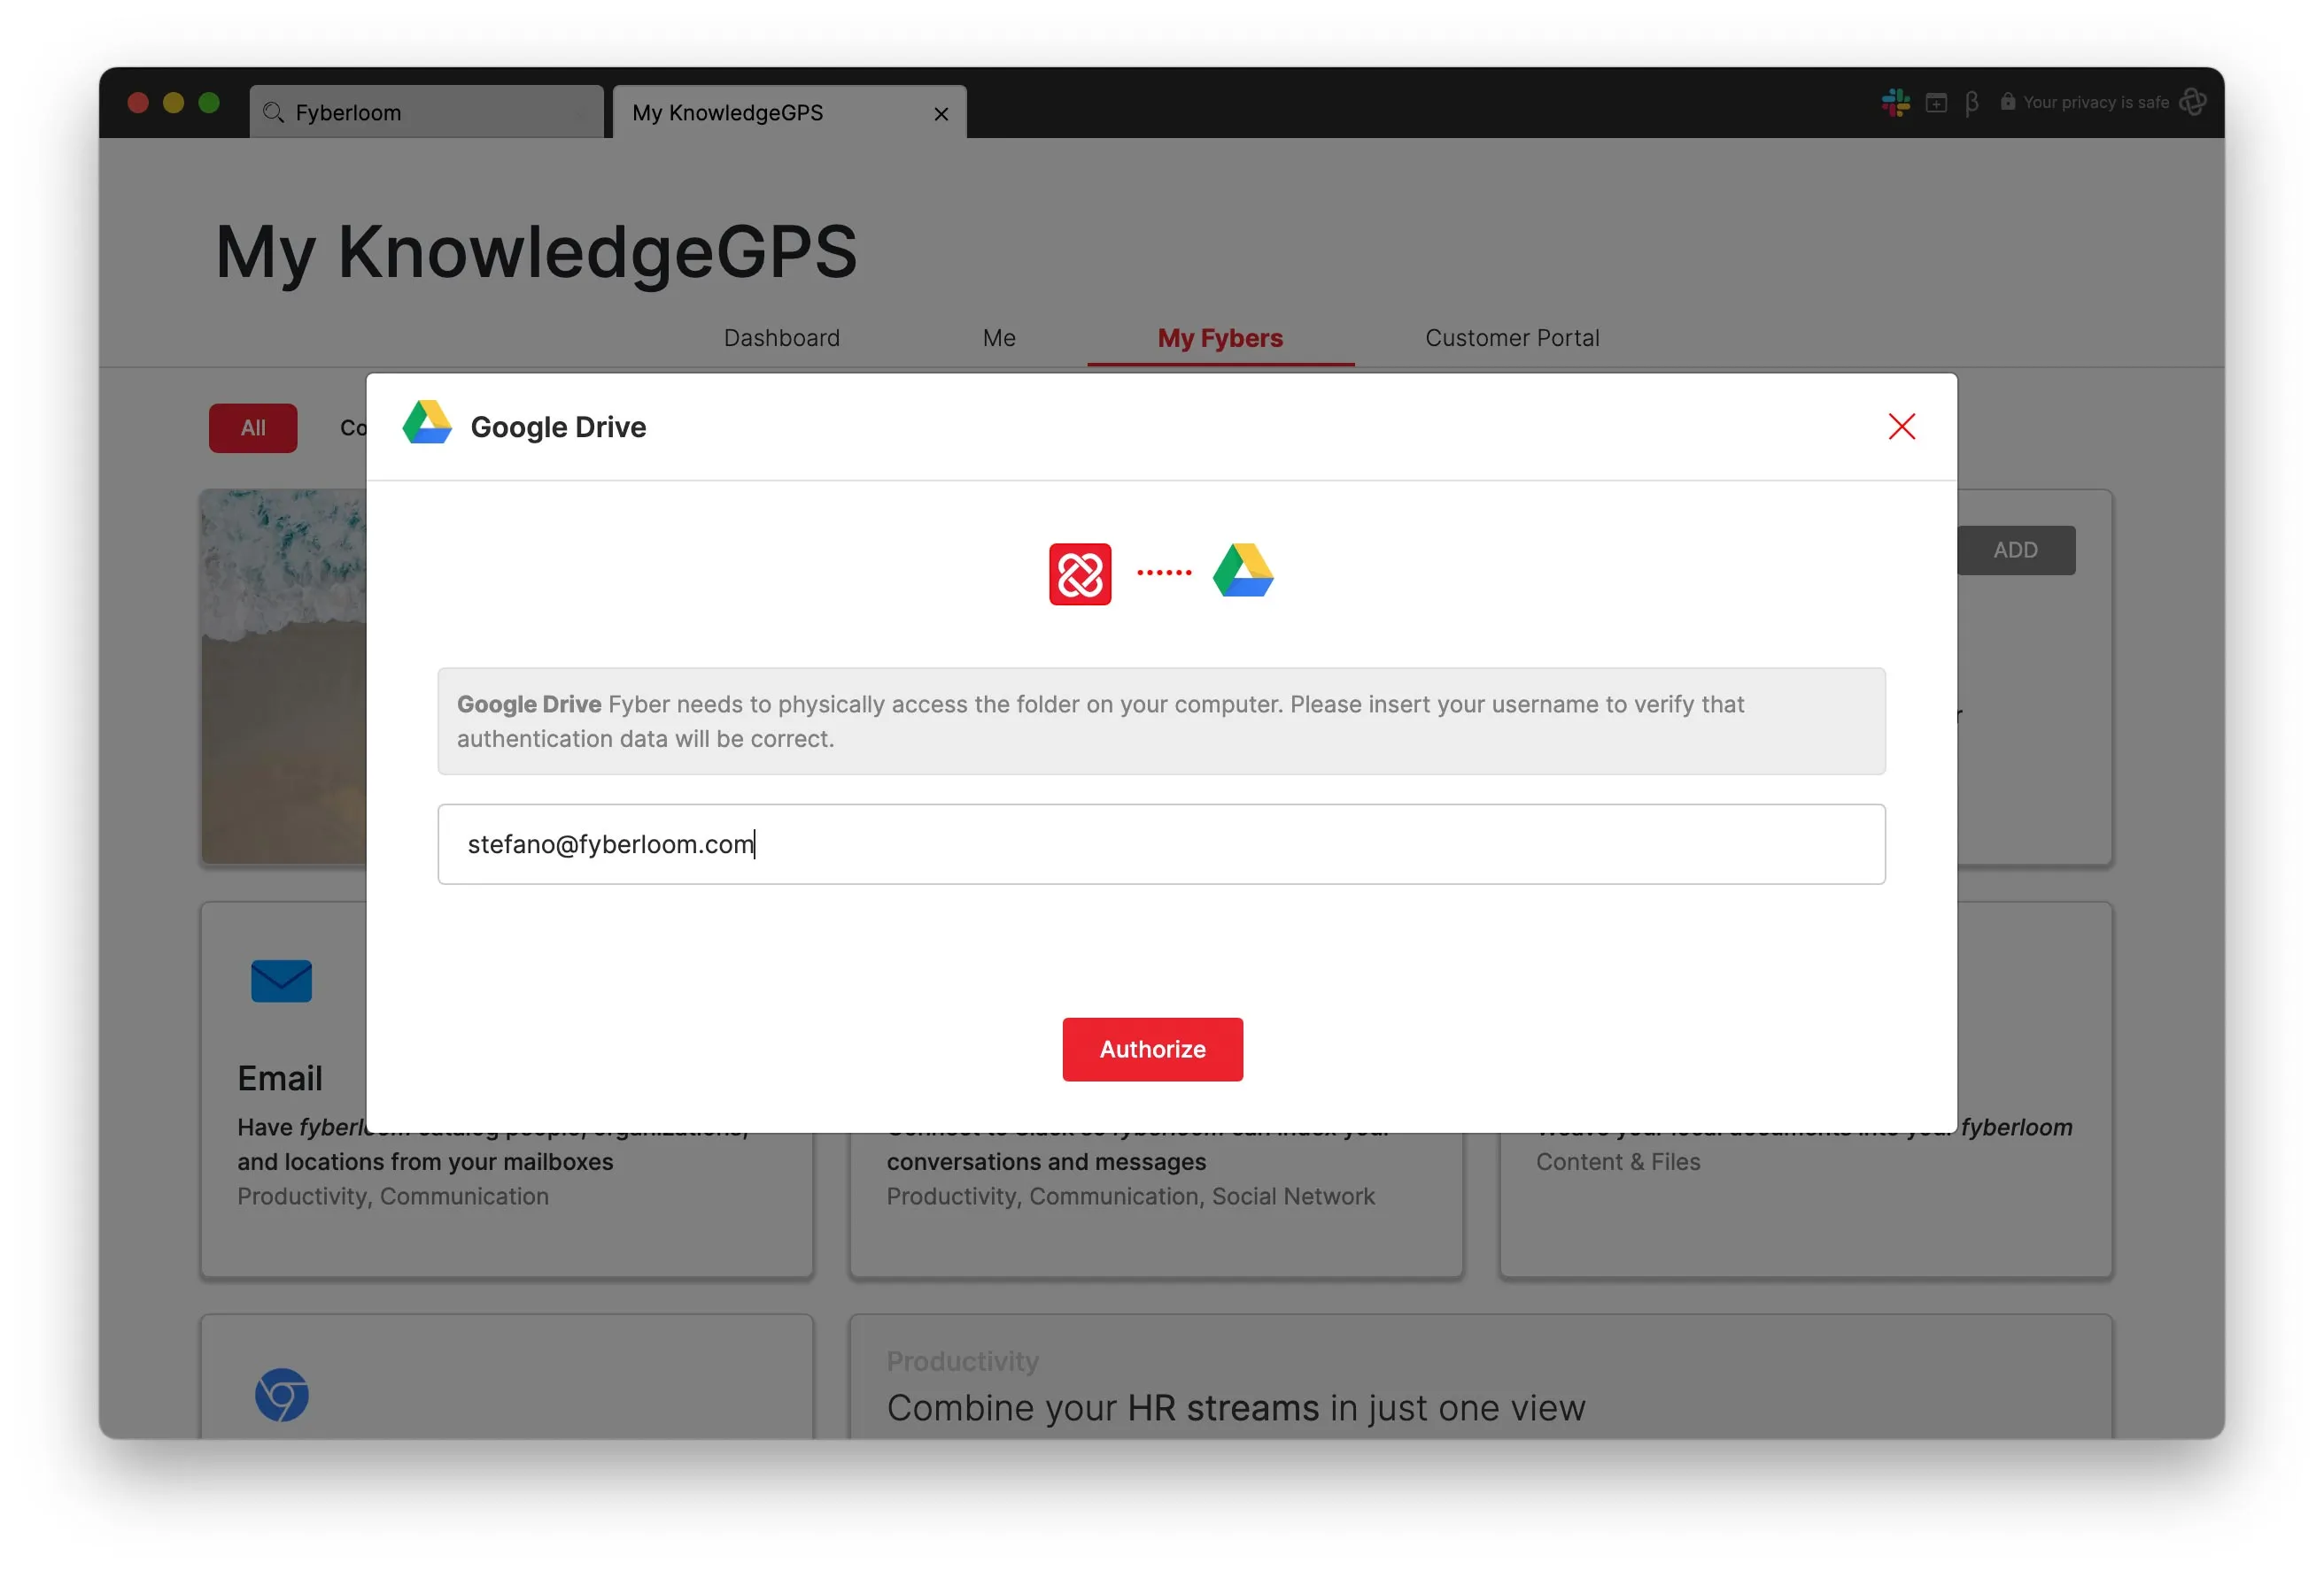Click the beta symbol icon
Viewport: 2324px width, 1570px height.
pyautogui.click(x=1971, y=103)
